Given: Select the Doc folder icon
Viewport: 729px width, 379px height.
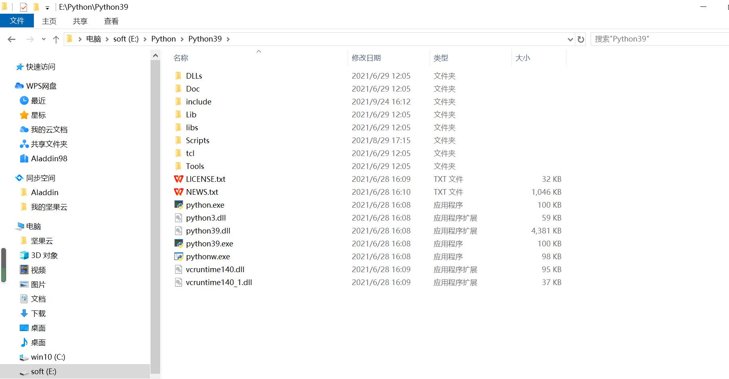Looking at the screenshot, I should (x=178, y=89).
